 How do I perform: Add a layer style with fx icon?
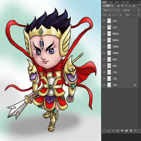(x=113, y=131)
